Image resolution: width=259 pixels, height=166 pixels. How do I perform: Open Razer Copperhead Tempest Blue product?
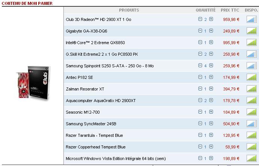point(96,147)
